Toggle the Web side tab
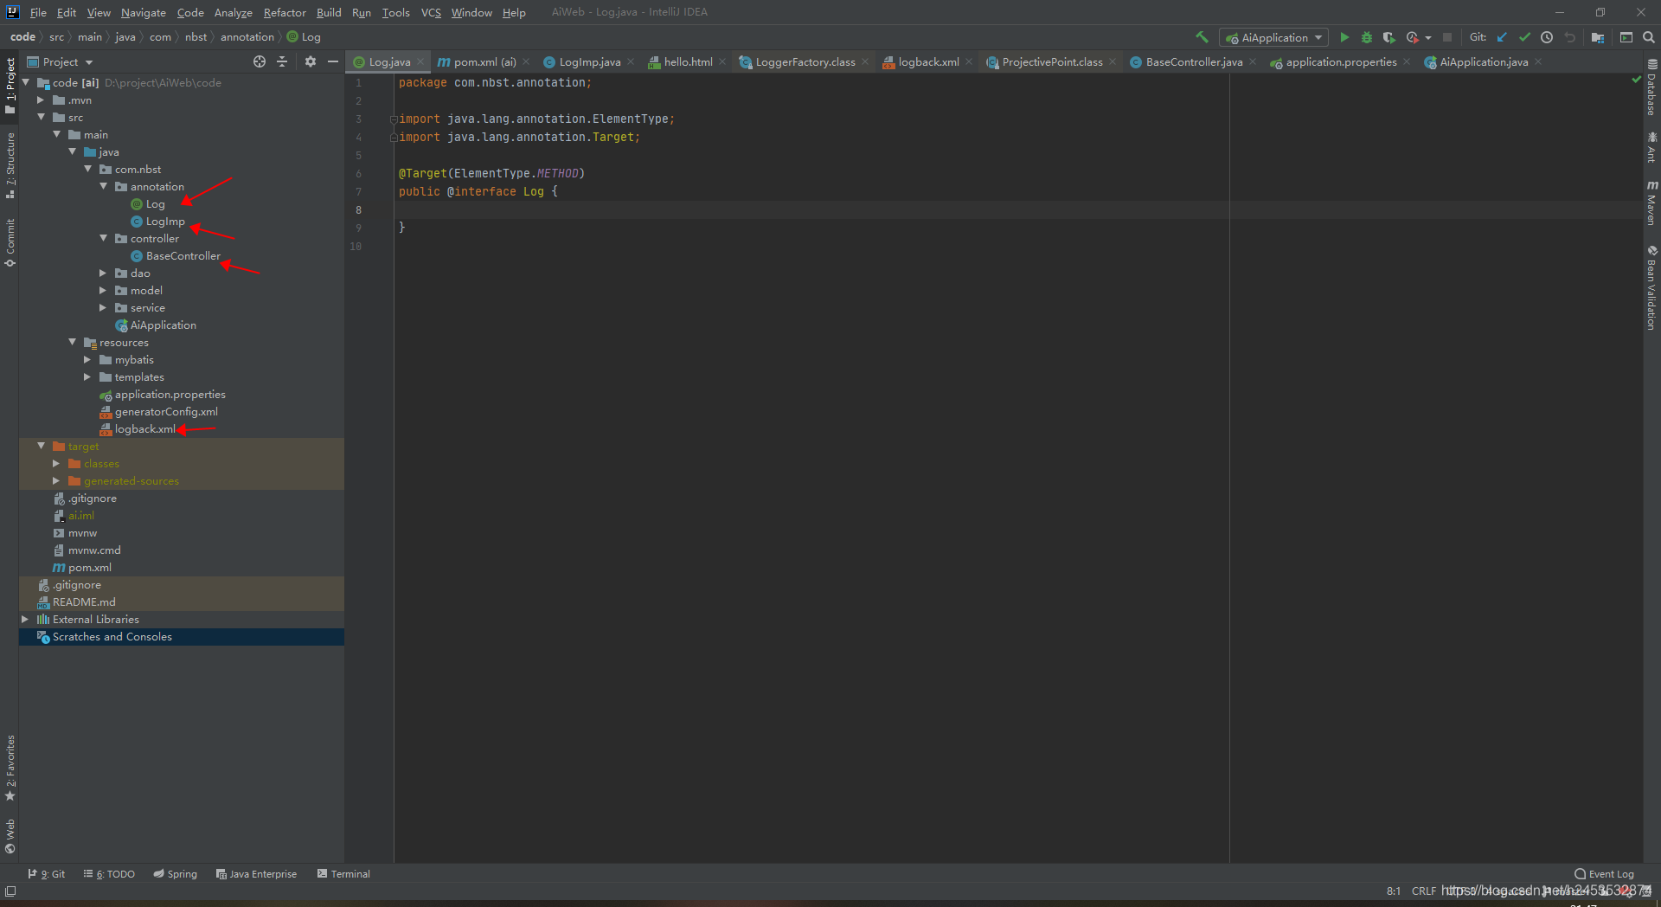Image resolution: width=1661 pixels, height=907 pixels. (10, 836)
